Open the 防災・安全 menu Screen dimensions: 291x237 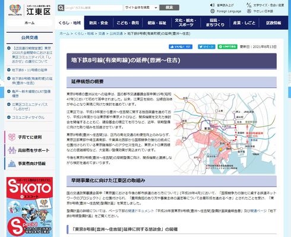pyautogui.click(x=99, y=23)
